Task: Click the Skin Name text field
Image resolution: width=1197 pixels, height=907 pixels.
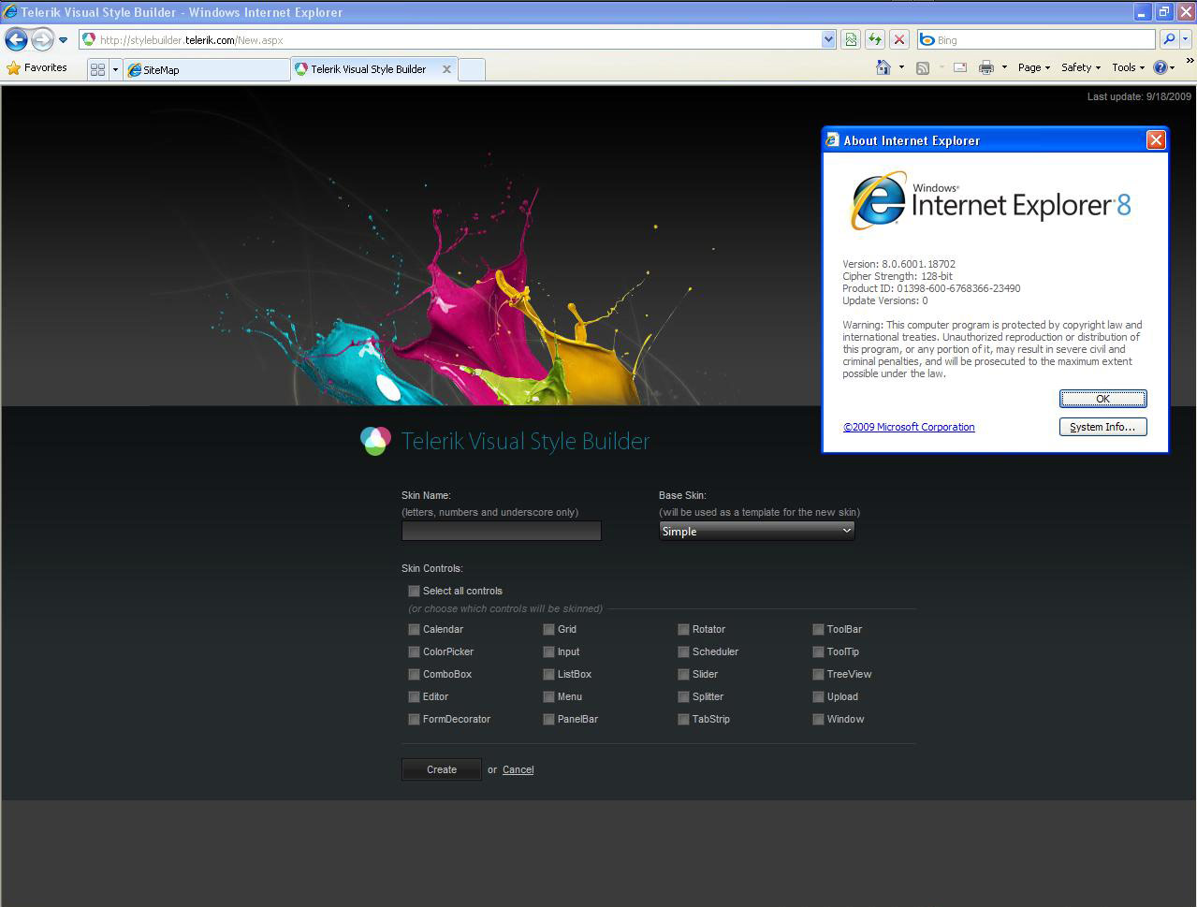Action: coord(501,531)
